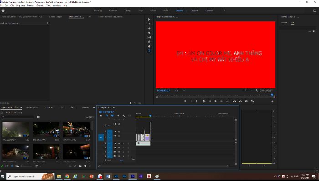Screen dimensions: 319x181
Task: Open timeline display settings wrench
Action: [x=123, y=116]
